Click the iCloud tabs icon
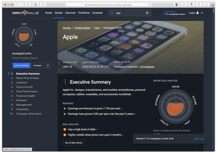Viewport: 217px width, 153px height. pos(206,5)
